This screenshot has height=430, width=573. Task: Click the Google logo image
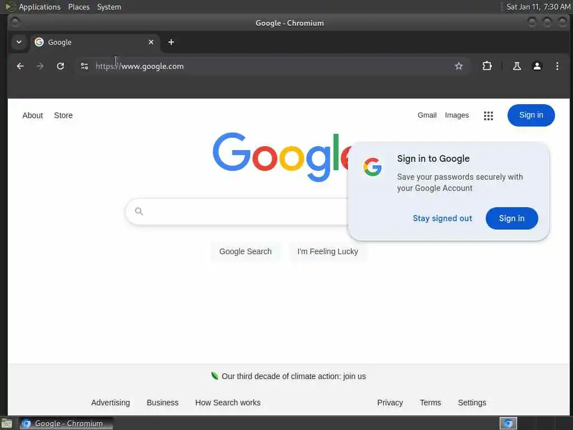point(280,157)
